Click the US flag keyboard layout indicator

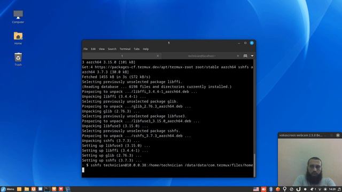click(x=256, y=189)
